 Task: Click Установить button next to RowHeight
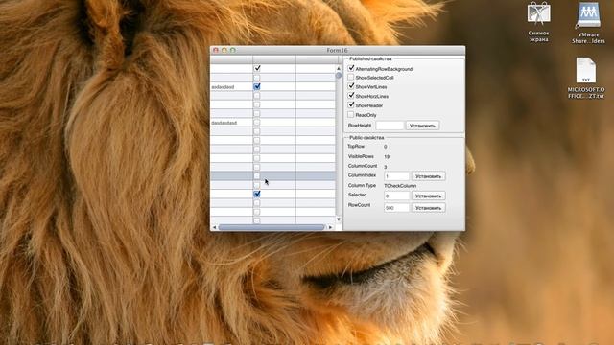point(422,126)
